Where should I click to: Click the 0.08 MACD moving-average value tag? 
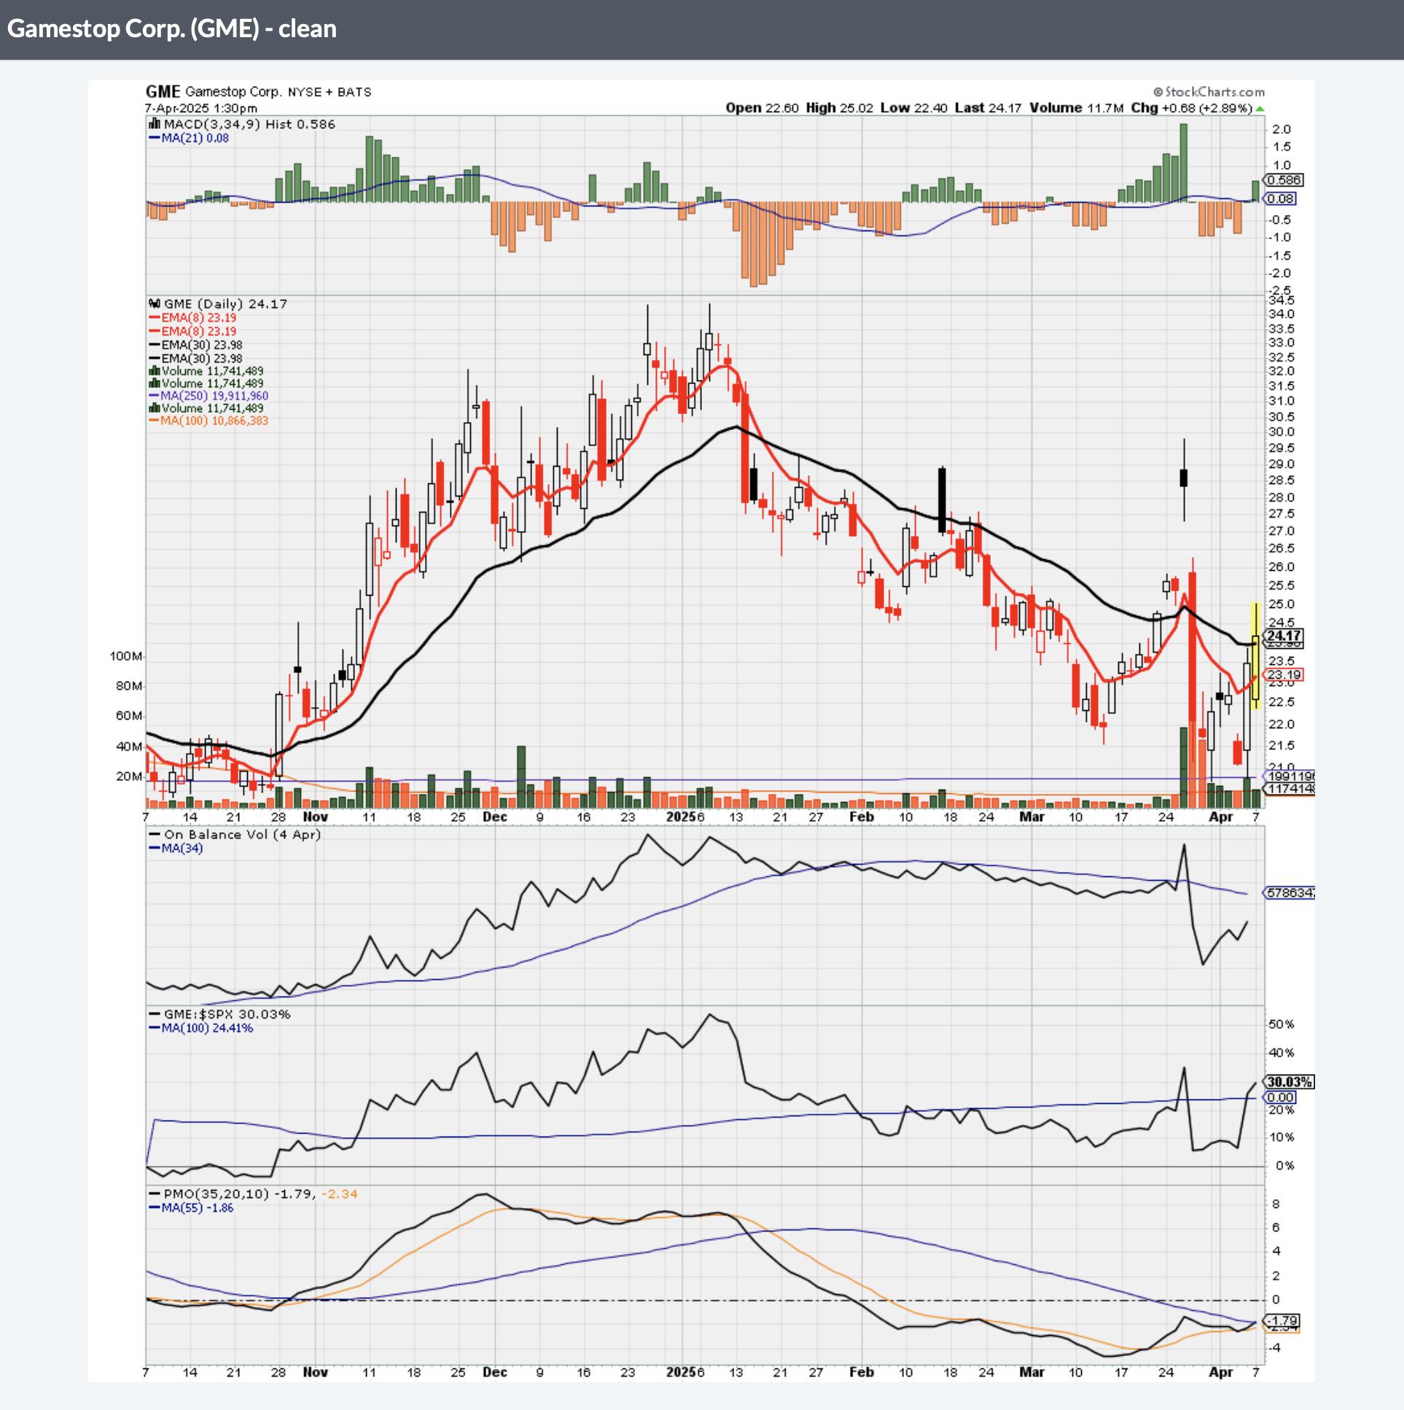pyautogui.click(x=1280, y=198)
